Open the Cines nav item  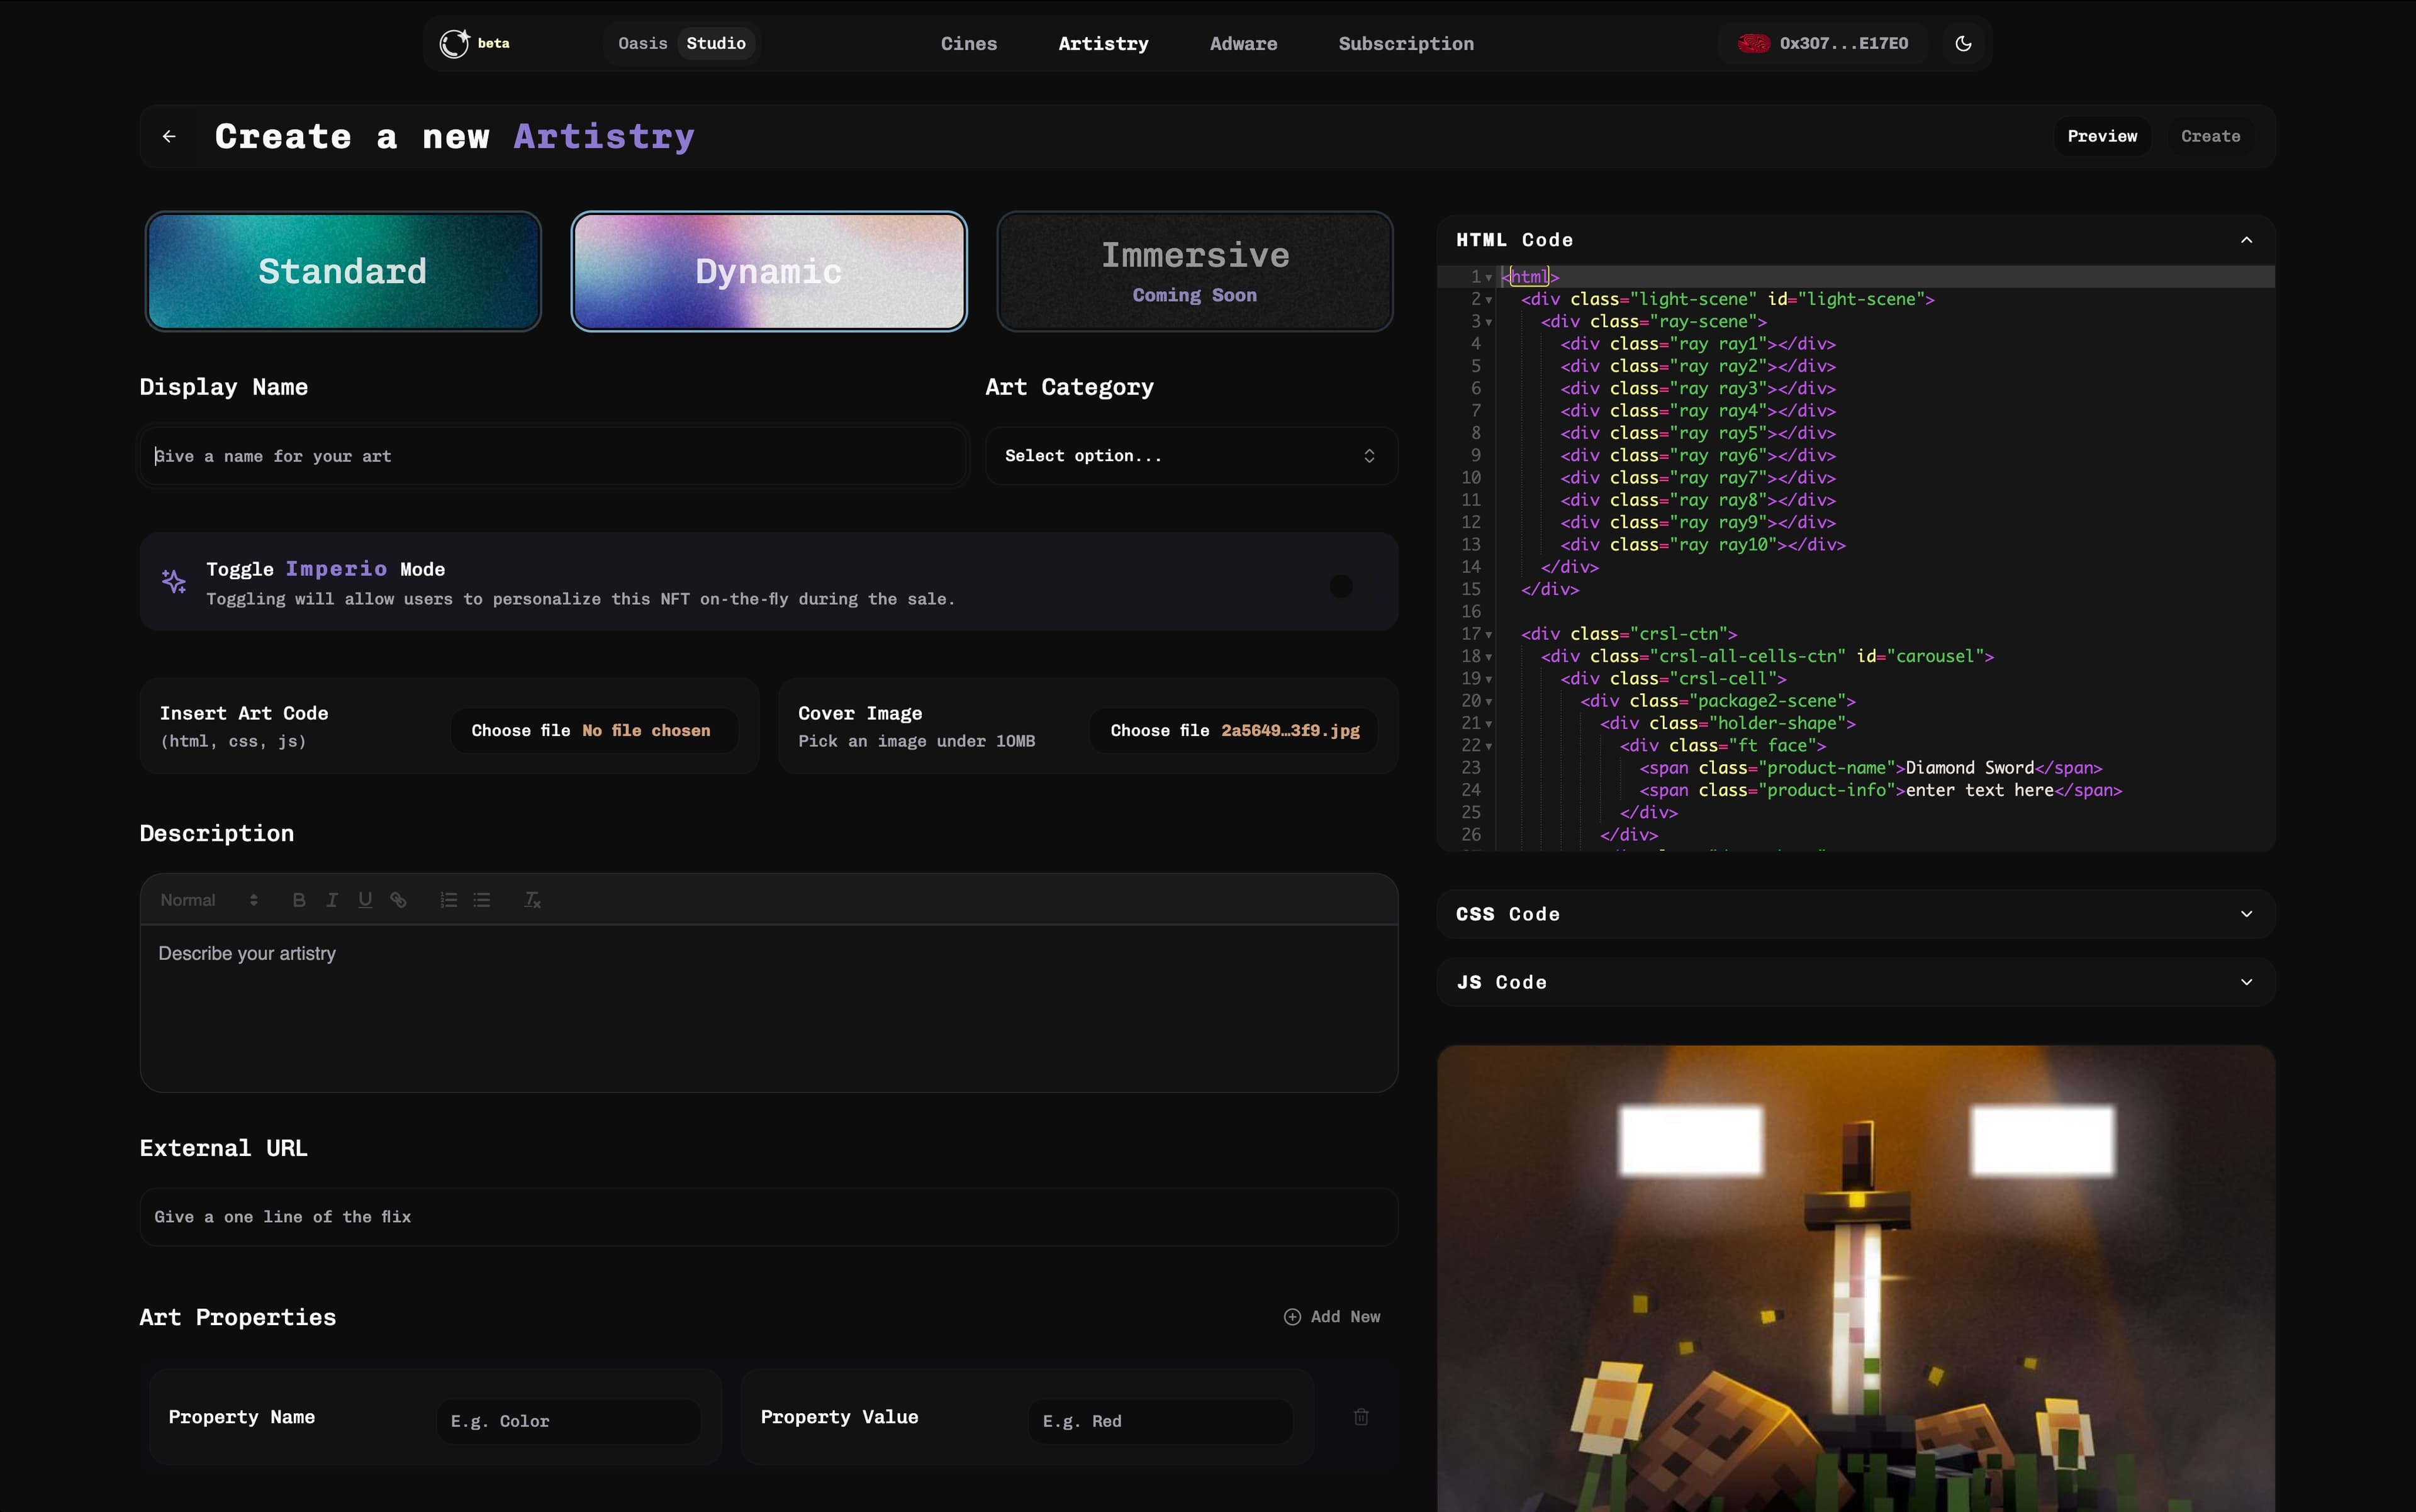click(x=968, y=43)
